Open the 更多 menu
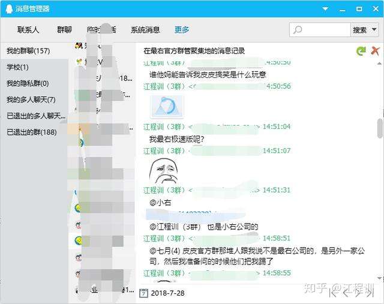This screenshot has height=304, width=384. (x=182, y=30)
